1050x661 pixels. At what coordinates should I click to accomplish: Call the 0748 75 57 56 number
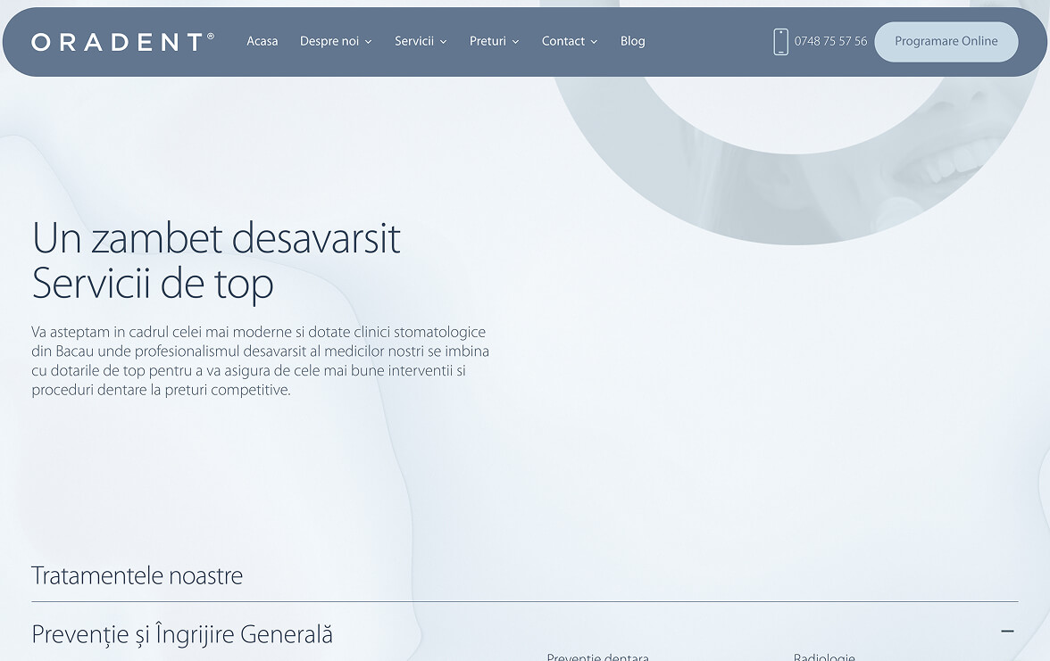(x=830, y=41)
